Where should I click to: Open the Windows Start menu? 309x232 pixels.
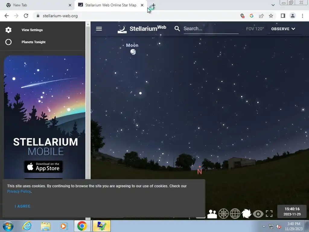8,226
